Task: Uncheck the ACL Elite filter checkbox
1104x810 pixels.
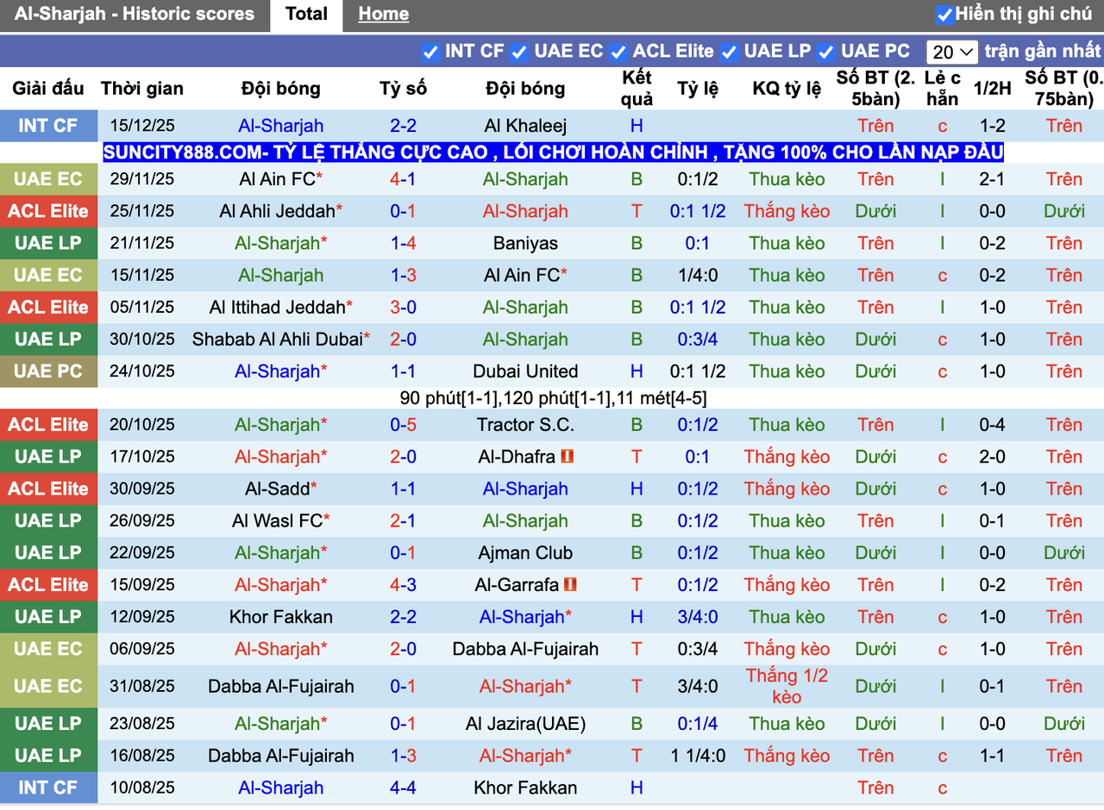Action: click(x=618, y=52)
